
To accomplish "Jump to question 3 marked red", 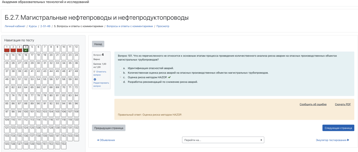I will [19, 48].
